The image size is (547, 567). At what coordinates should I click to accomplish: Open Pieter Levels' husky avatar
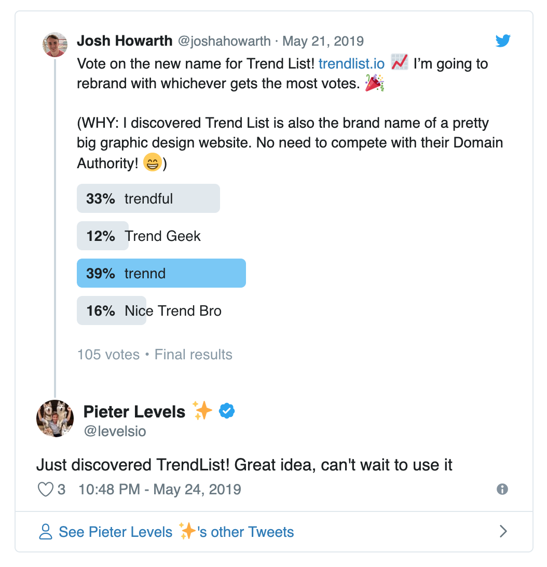(x=55, y=419)
